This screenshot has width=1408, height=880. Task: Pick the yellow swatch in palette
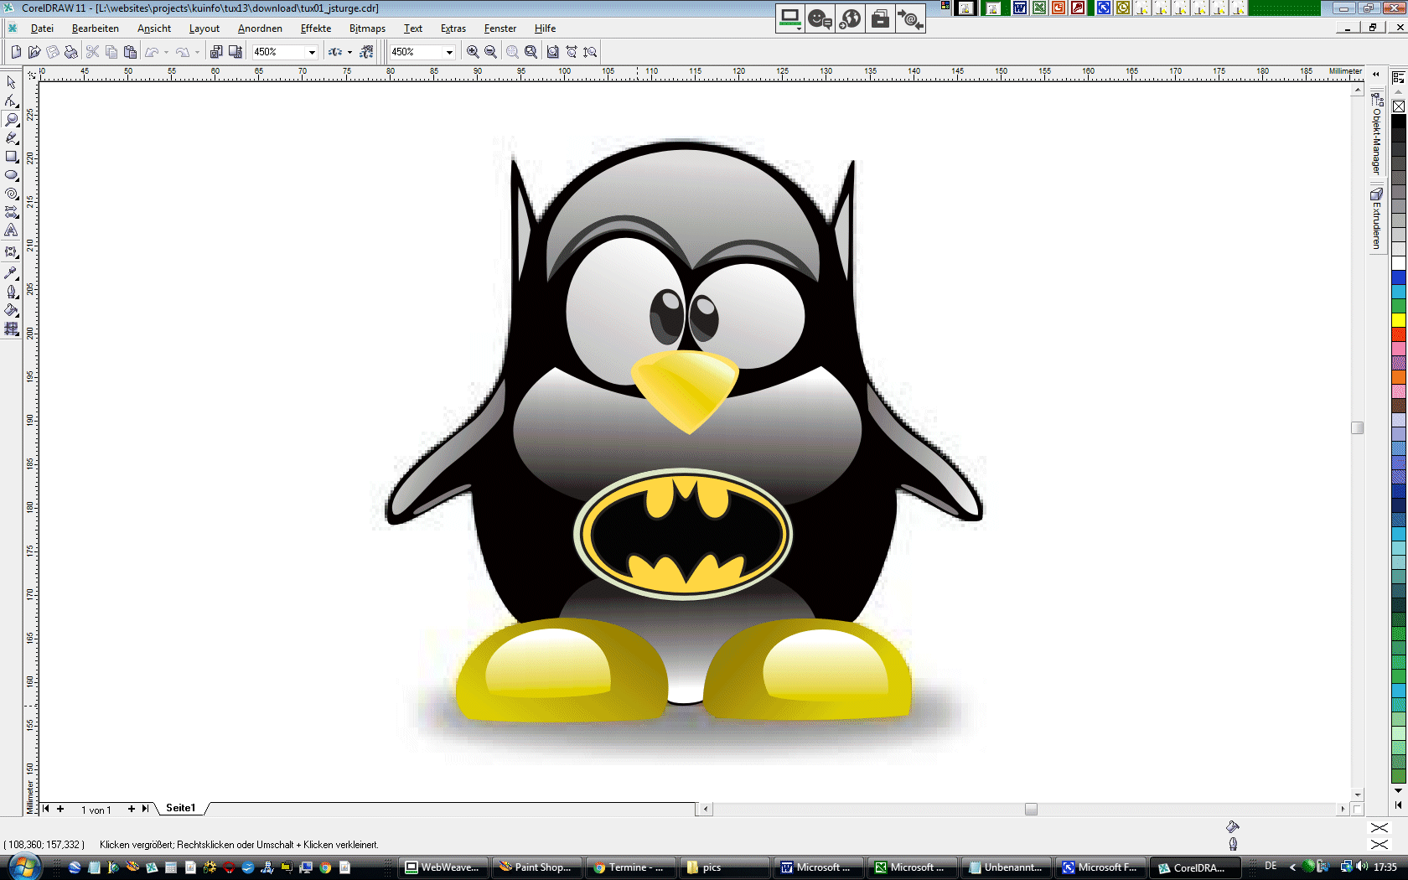pos(1399,319)
